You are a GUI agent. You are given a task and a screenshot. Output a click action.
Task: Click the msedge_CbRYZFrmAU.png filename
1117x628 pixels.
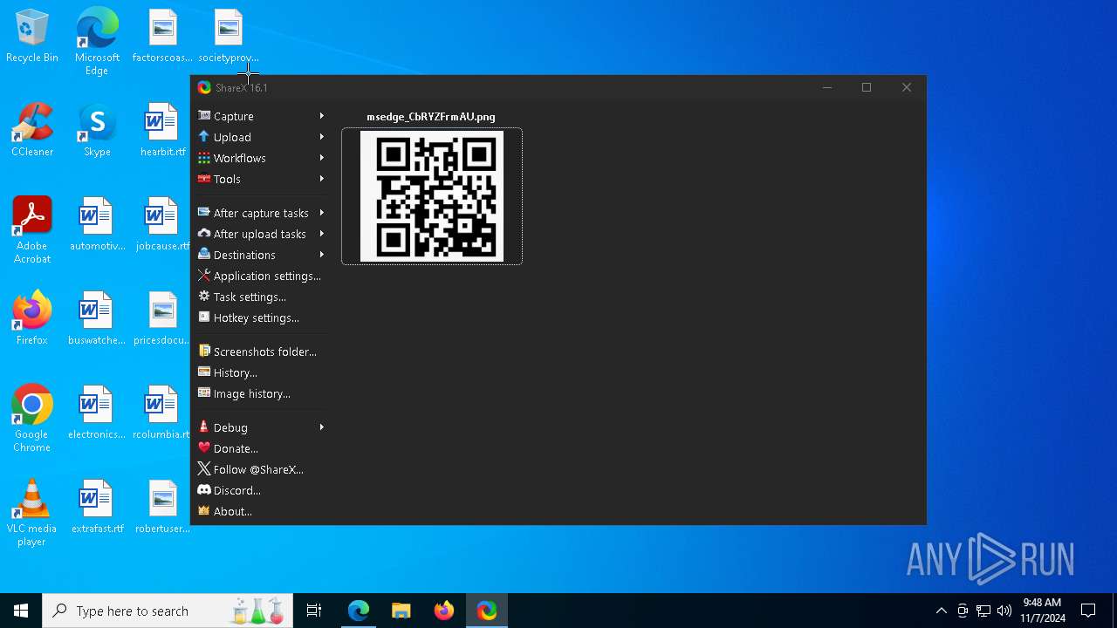click(x=431, y=116)
